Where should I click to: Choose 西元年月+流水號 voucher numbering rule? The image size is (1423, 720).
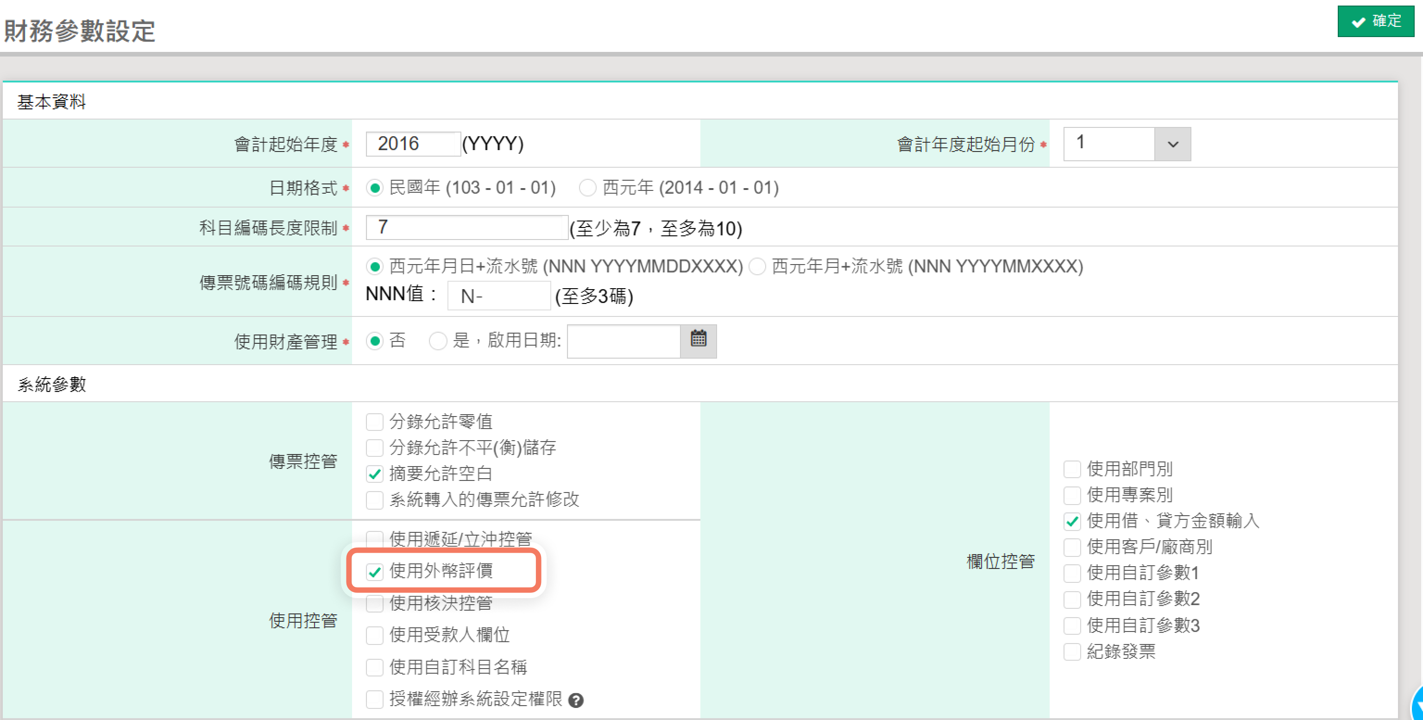[757, 267]
